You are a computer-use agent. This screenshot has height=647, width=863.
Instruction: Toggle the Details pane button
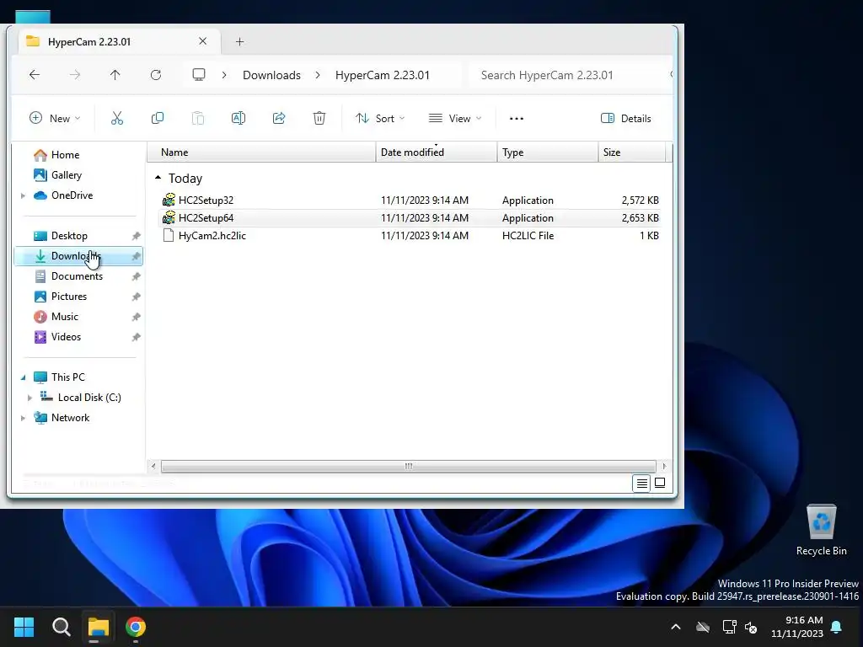626,118
